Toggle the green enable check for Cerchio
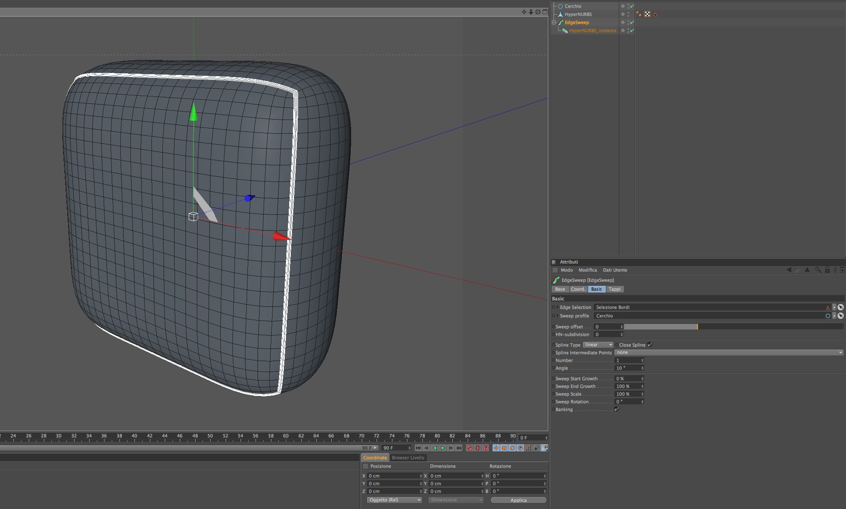 632,6
